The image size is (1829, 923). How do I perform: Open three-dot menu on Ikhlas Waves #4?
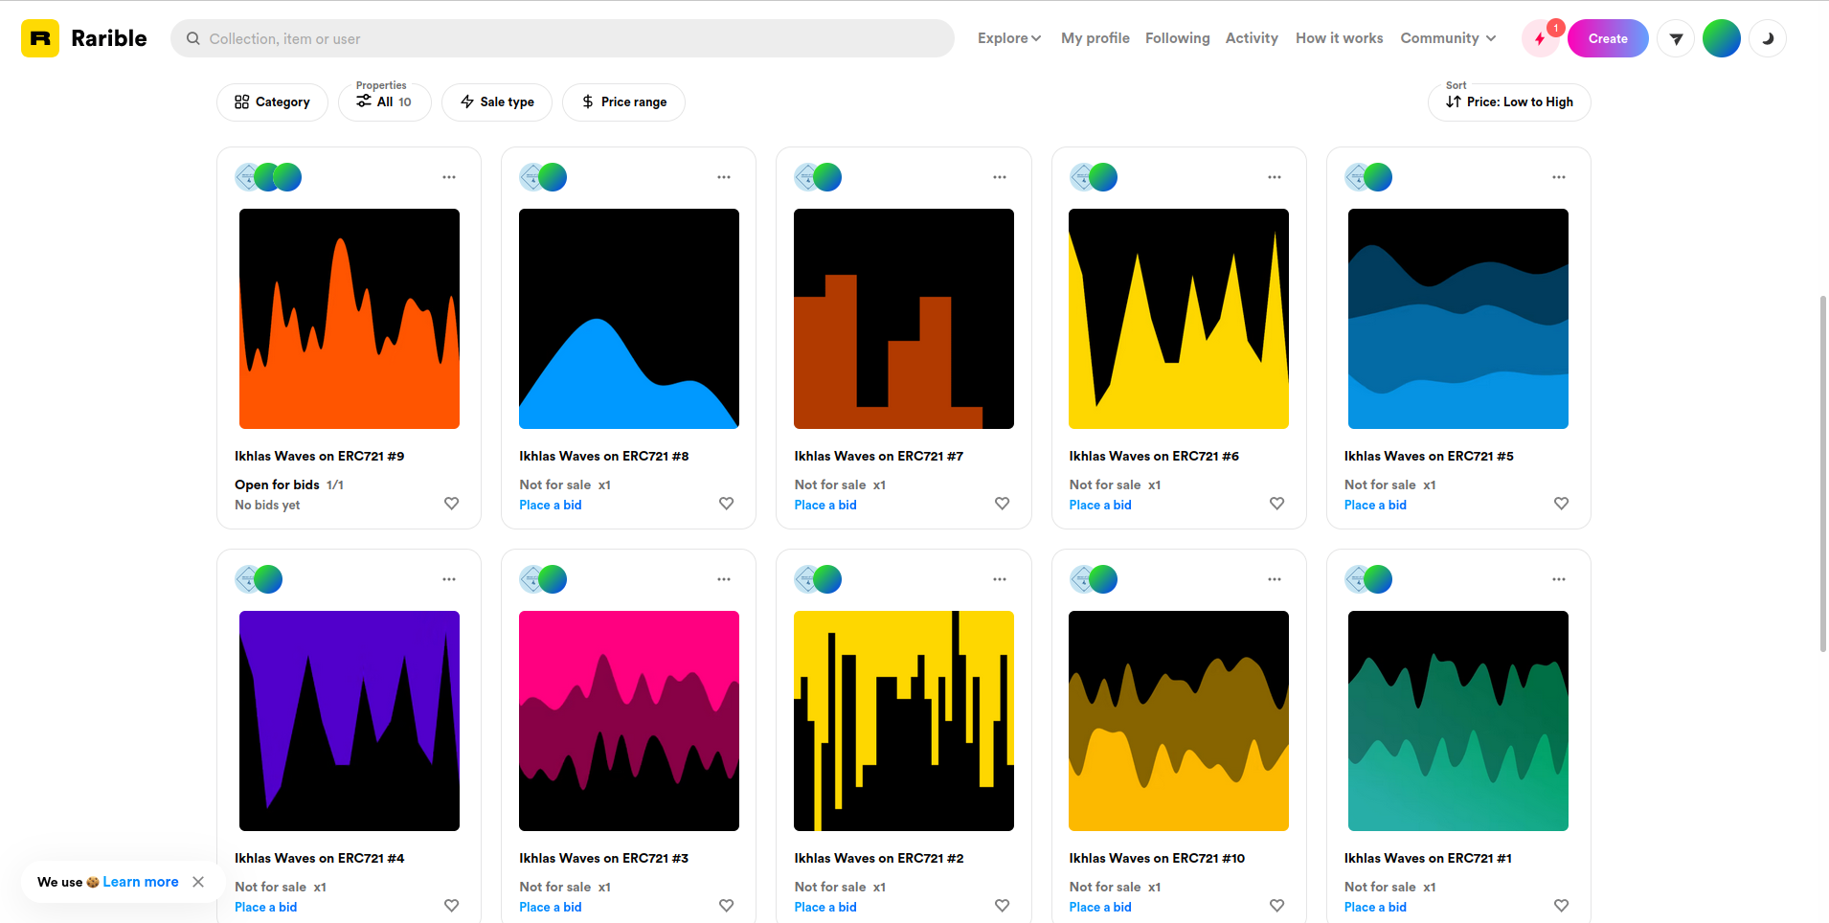(x=449, y=579)
